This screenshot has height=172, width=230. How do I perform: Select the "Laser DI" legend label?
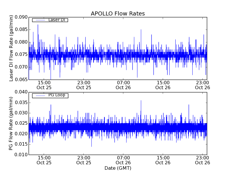coord(57,20)
